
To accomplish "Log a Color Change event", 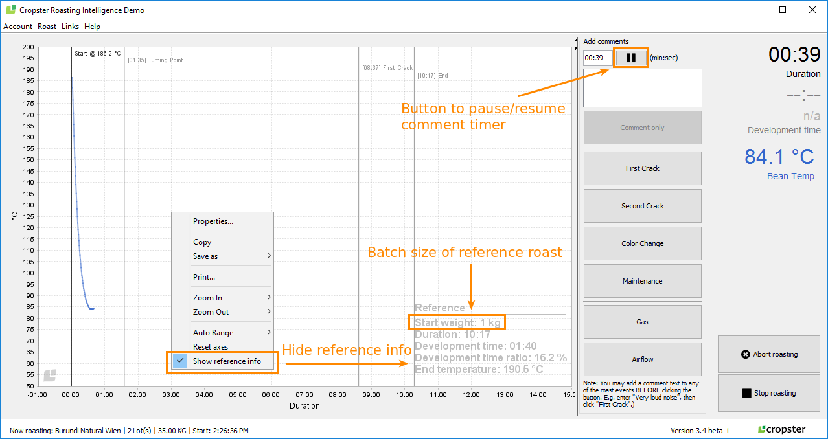I will point(642,243).
